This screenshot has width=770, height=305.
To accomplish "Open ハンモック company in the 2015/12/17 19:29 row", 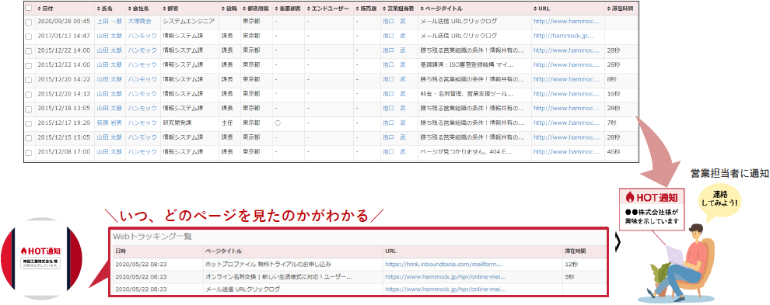I will [142, 123].
